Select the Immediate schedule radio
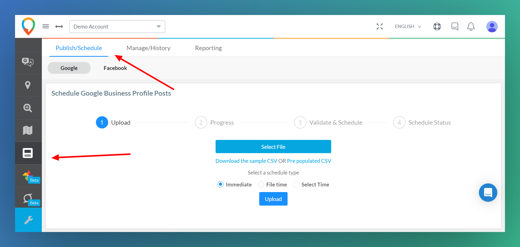The height and width of the screenshot is (247, 520). (220, 184)
